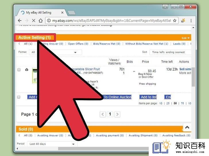Show 75 items per page
Viewport: 209px width, 156px height.
pyautogui.click(x=182, y=103)
